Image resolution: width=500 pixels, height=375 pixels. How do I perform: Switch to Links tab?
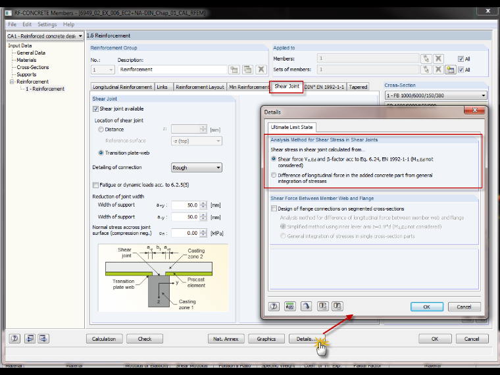coord(162,87)
